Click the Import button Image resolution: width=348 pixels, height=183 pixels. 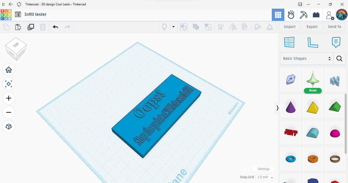[290, 27]
